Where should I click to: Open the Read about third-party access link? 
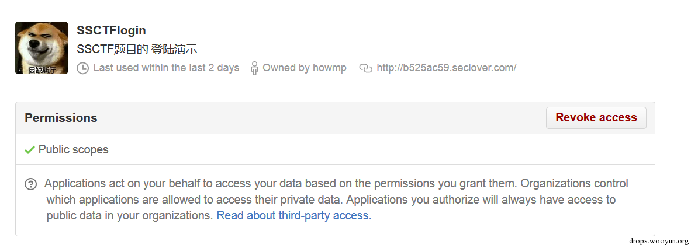[294, 215]
